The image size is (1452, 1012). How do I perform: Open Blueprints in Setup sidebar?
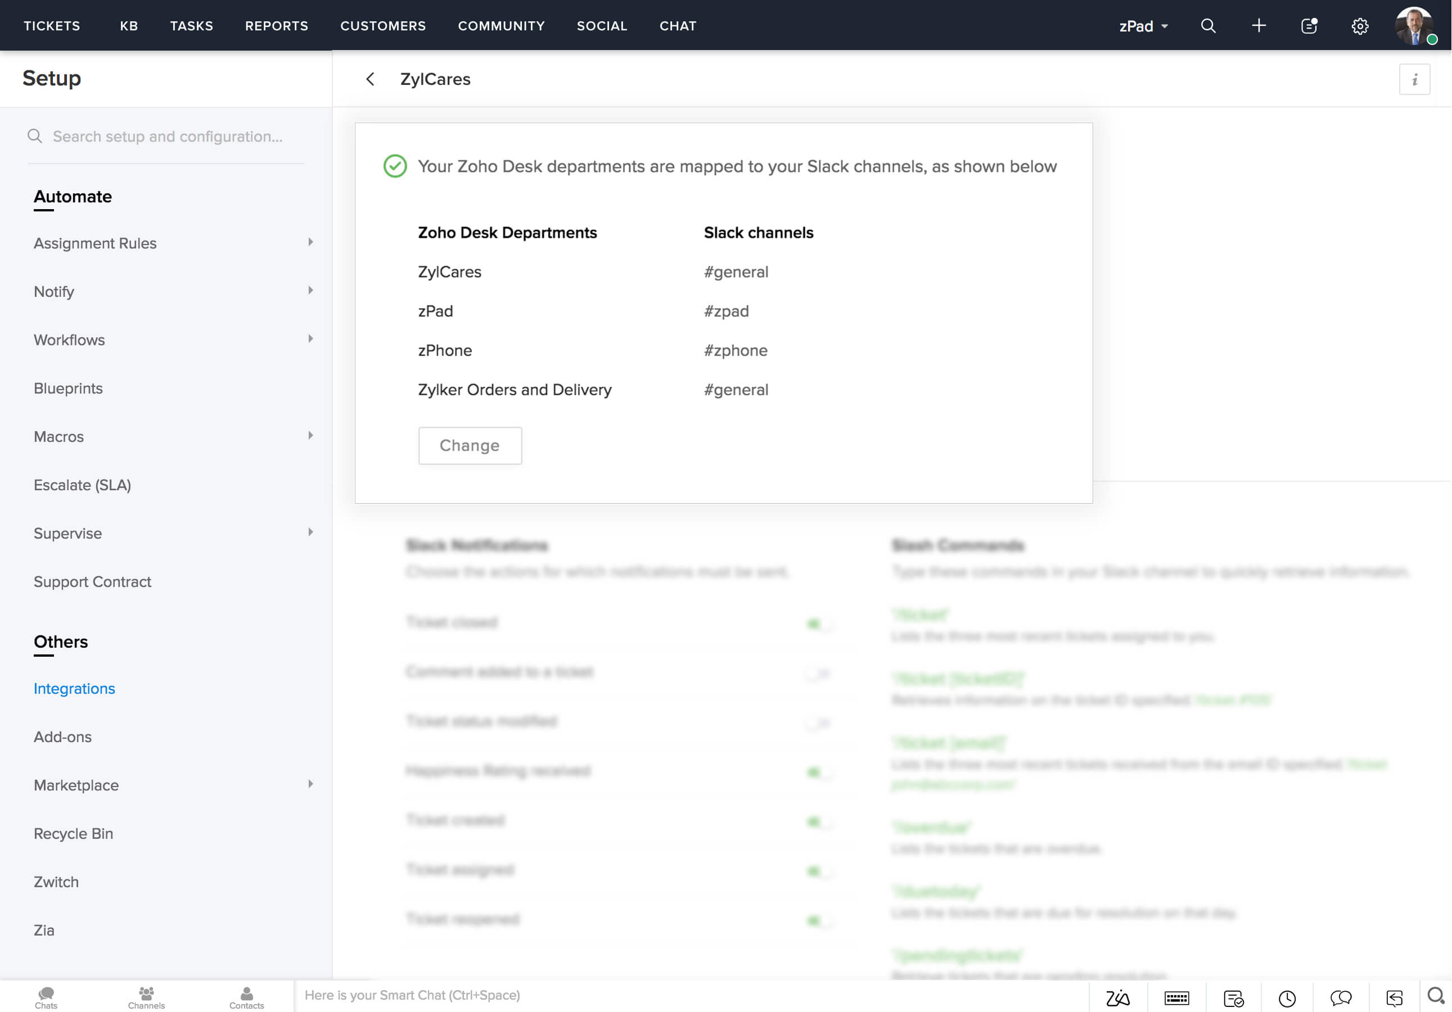click(68, 388)
